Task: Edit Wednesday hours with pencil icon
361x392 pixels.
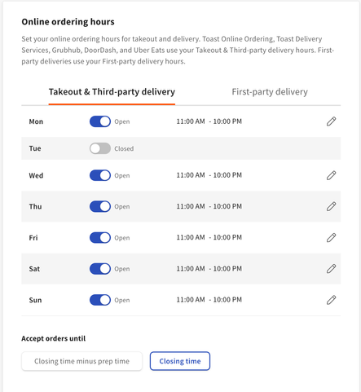Action: click(x=331, y=175)
